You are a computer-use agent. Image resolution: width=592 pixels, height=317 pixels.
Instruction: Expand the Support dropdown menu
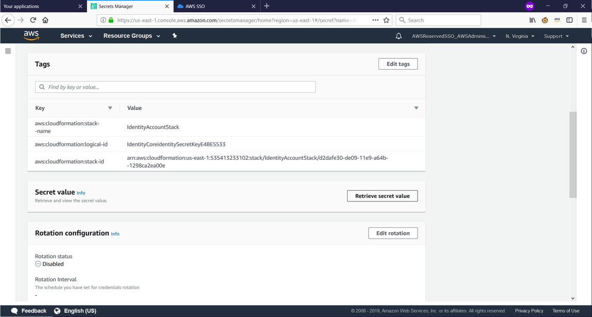(556, 36)
